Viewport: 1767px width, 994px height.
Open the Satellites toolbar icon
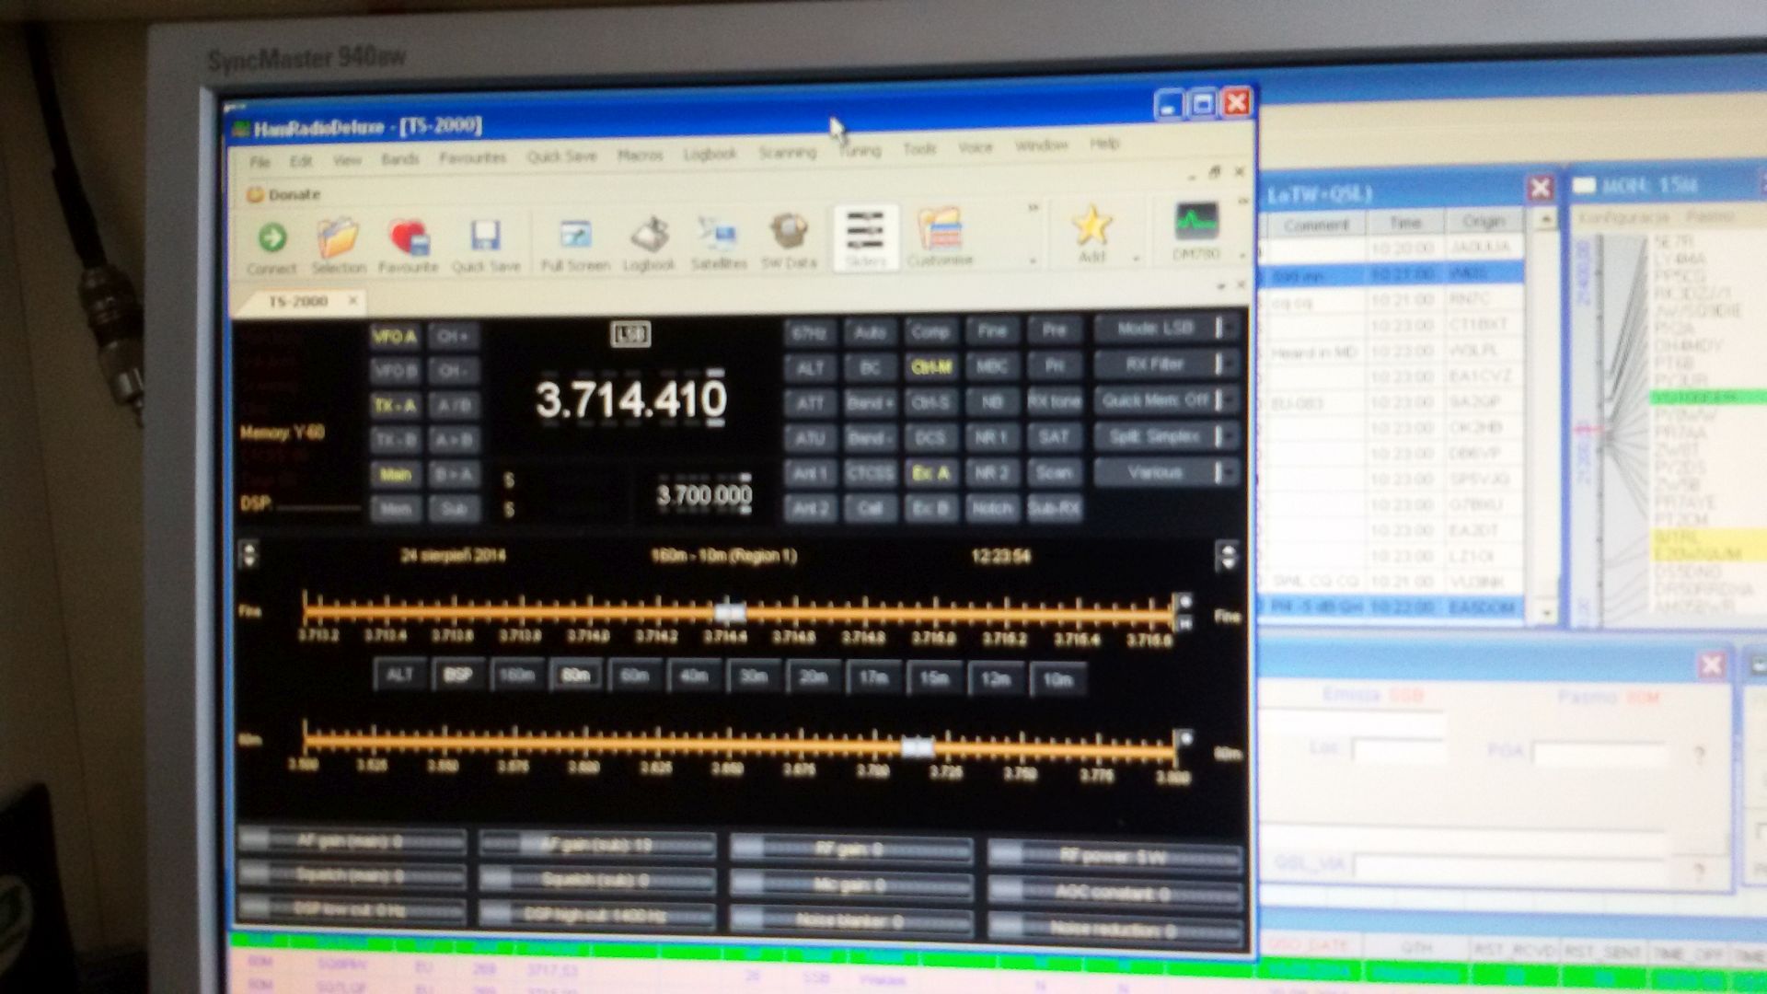pyautogui.click(x=718, y=234)
